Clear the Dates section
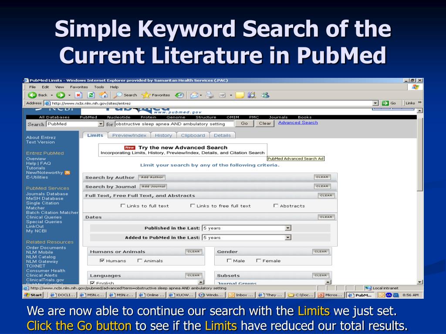Screen dimensions: 446x334 pos(326,217)
